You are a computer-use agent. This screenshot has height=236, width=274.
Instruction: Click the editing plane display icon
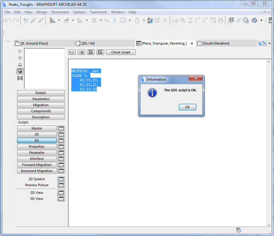tap(107, 20)
